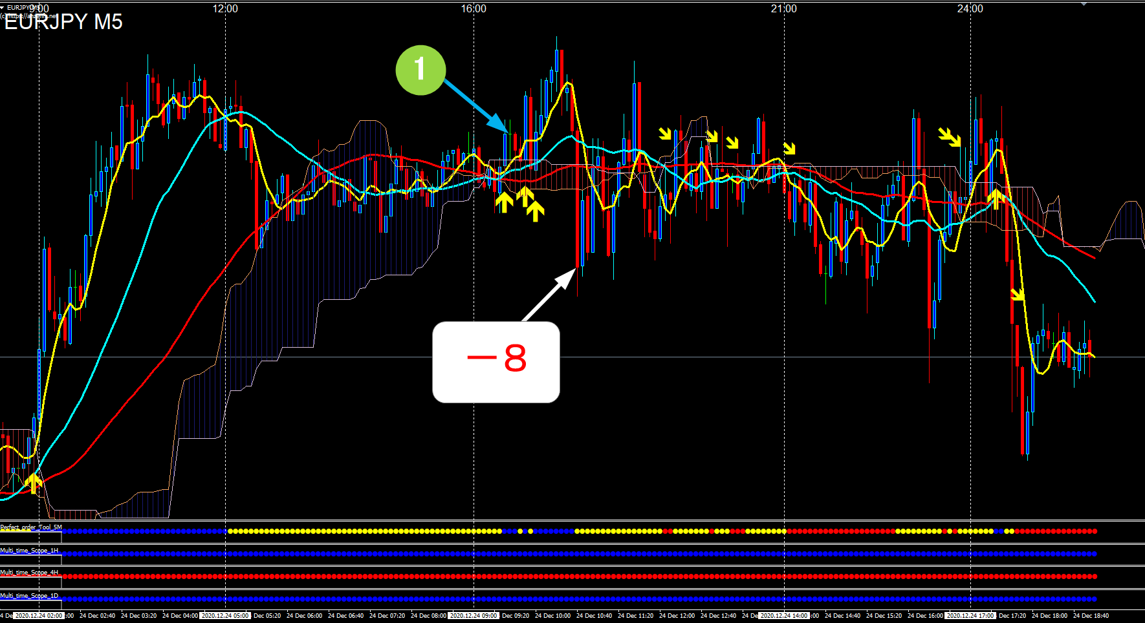Click the large EURJPY M5 chart label
Screen dimensions: 1145x623
tap(63, 22)
